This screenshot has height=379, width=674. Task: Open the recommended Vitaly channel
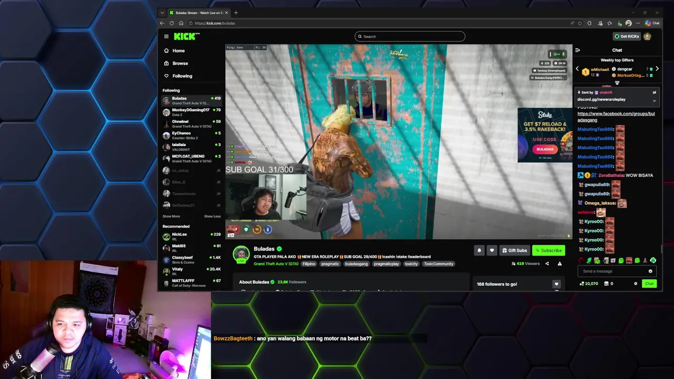tap(192, 271)
